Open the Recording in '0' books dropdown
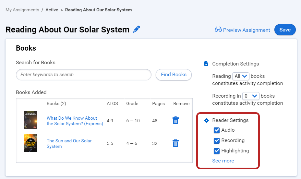This screenshot has width=301, height=179. click(251, 96)
